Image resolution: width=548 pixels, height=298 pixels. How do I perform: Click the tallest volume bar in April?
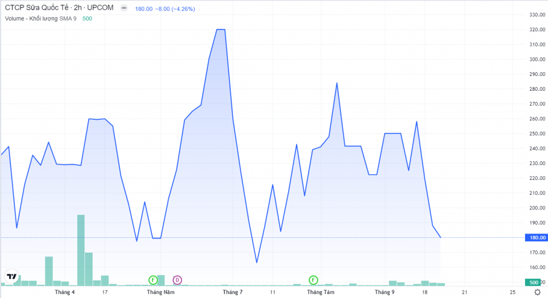[81, 250]
